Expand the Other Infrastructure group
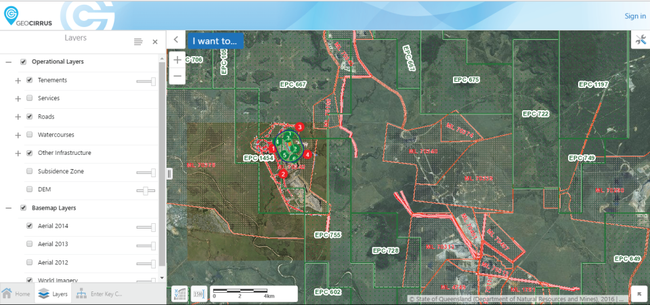 click(18, 153)
